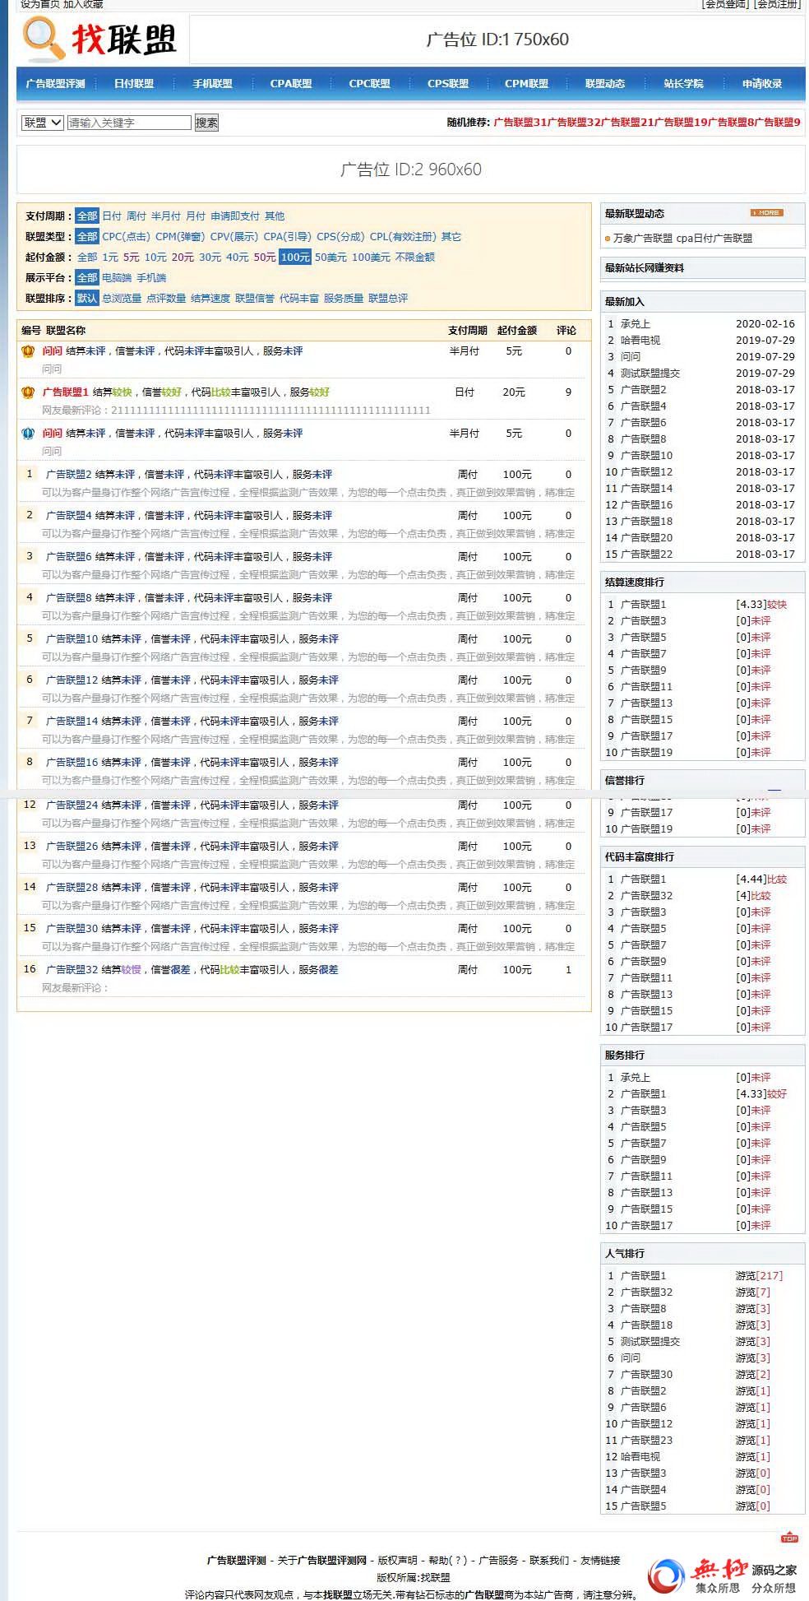Viewport: 809px width, 1601px height.
Task: Open the 申请收录 navigation item
Action: click(762, 84)
